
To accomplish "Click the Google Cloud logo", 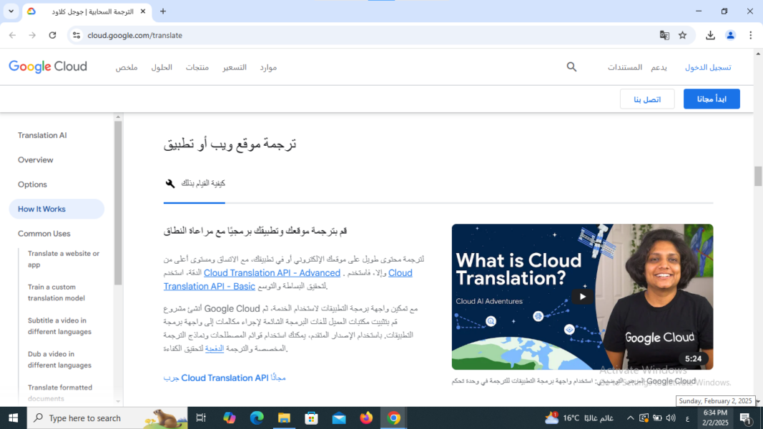I will click(x=48, y=66).
